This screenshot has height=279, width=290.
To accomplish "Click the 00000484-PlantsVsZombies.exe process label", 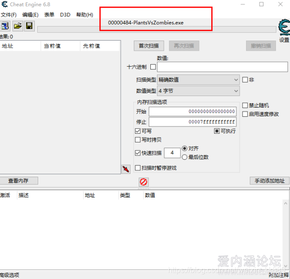I will pyautogui.click(x=146, y=23).
